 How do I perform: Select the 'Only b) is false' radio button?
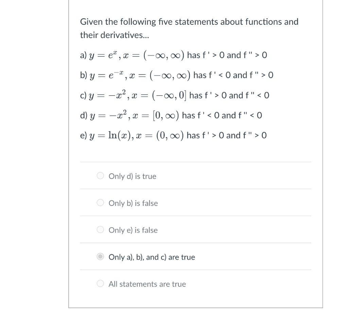[x=101, y=202]
